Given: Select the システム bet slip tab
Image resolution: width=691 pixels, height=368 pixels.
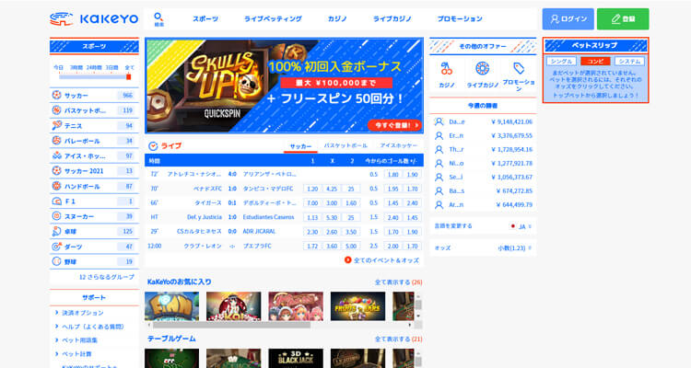Looking at the screenshot, I should point(630,62).
